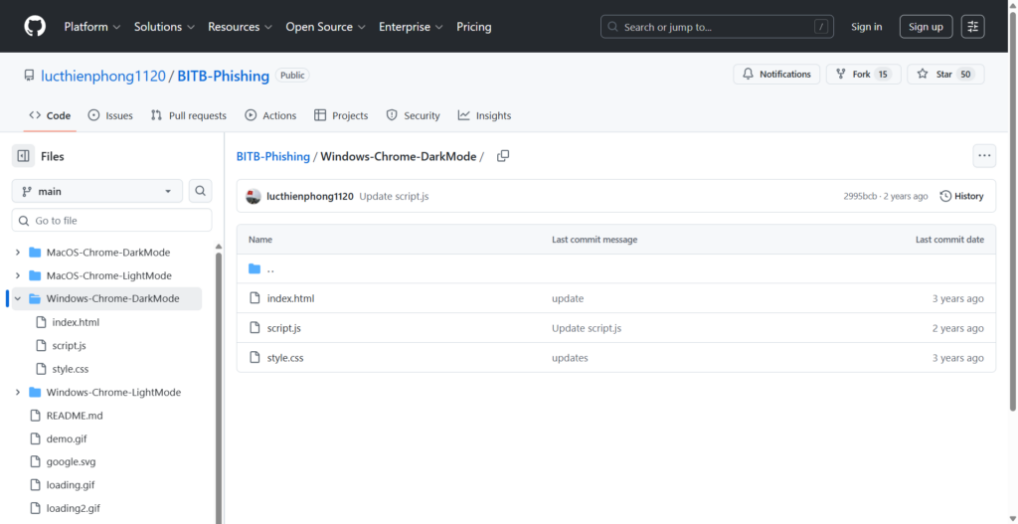Screen dimensions: 1018x524
Task: Star the BITB-Phishing repository
Action: [944, 75]
